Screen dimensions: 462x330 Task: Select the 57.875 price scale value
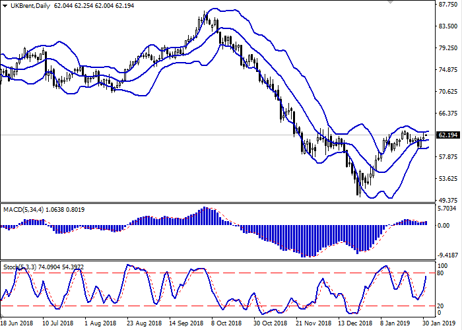[x=448, y=157]
